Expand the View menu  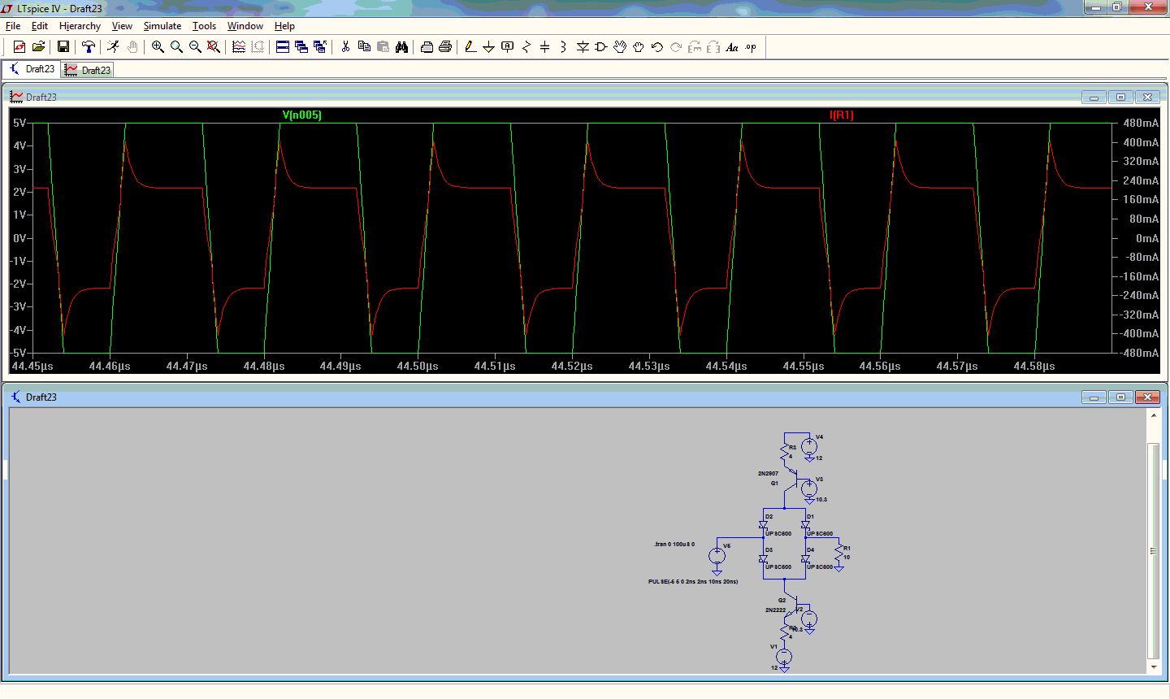tap(122, 26)
